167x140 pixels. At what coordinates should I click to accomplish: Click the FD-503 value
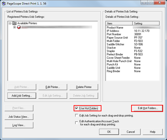tap(138, 41)
